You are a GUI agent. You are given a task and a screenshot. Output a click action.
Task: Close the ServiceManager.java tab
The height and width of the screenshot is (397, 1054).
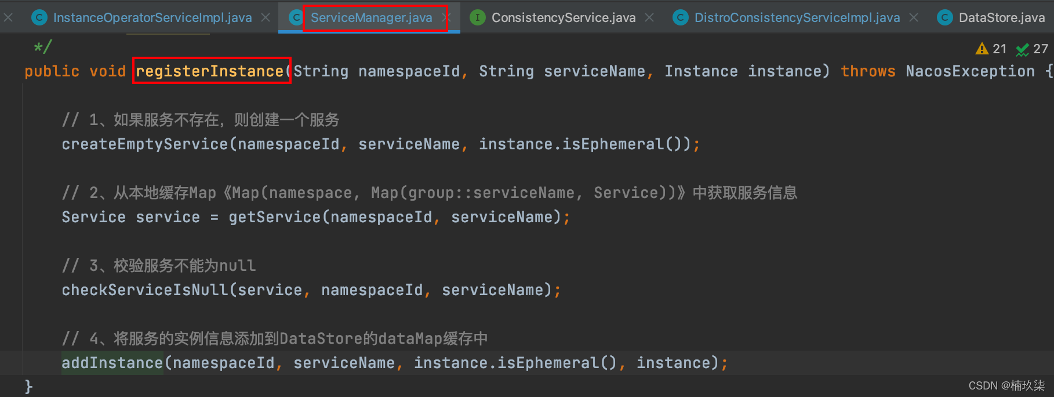click(x=446, y=17)
